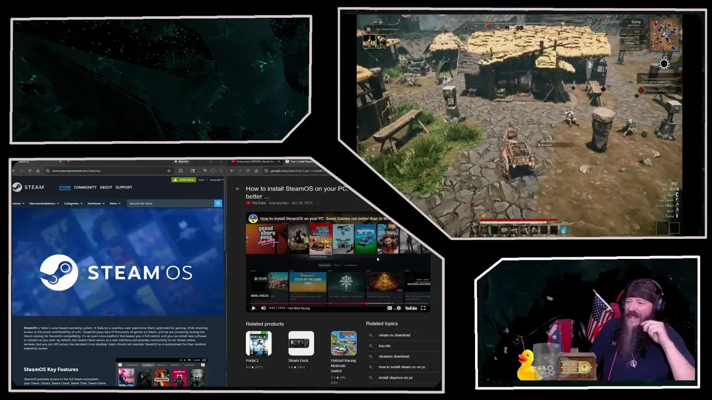
Task: Switch to the "Everyone Is WRONG About" browser tab
Action: click(255, 161)
